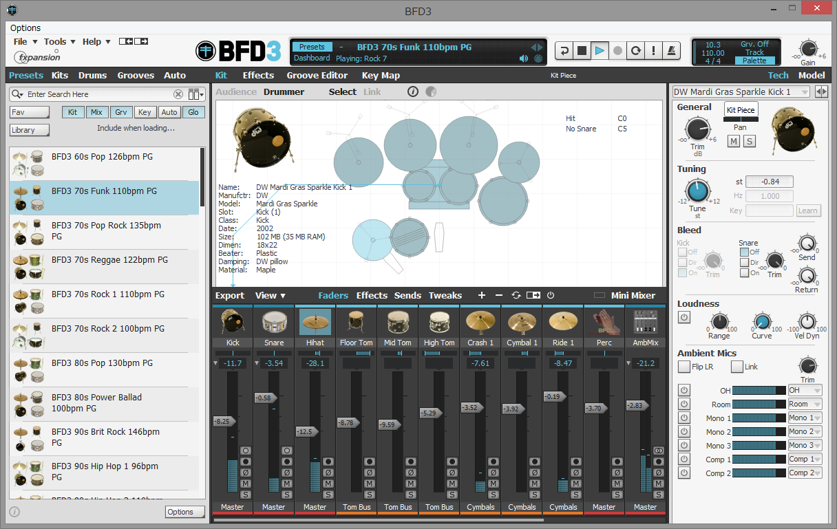Click the preset search input field

(98, 94)
